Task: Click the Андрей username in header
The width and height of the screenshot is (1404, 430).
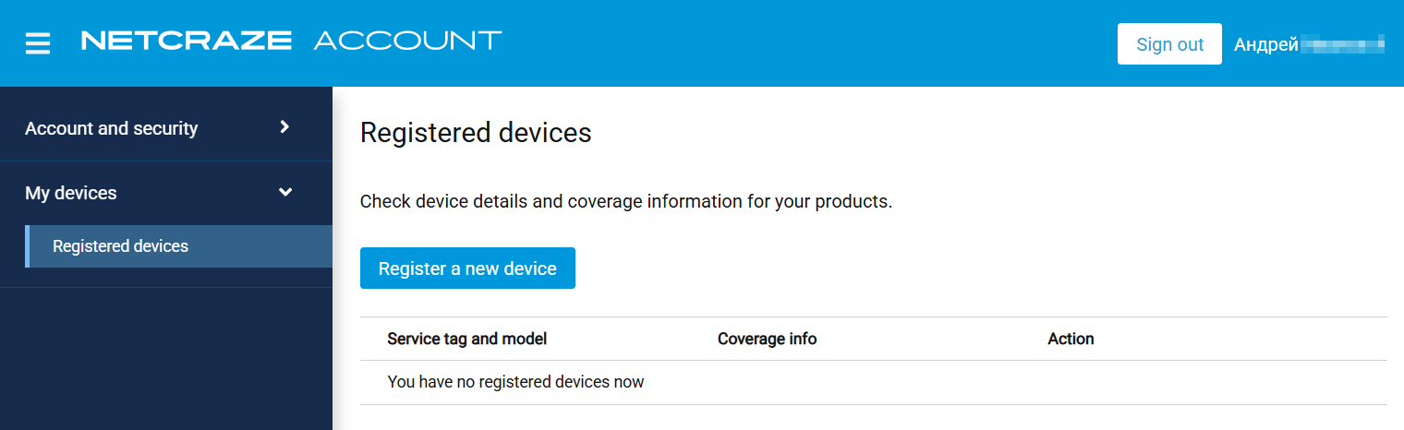Action: (x=1266, y=44)
